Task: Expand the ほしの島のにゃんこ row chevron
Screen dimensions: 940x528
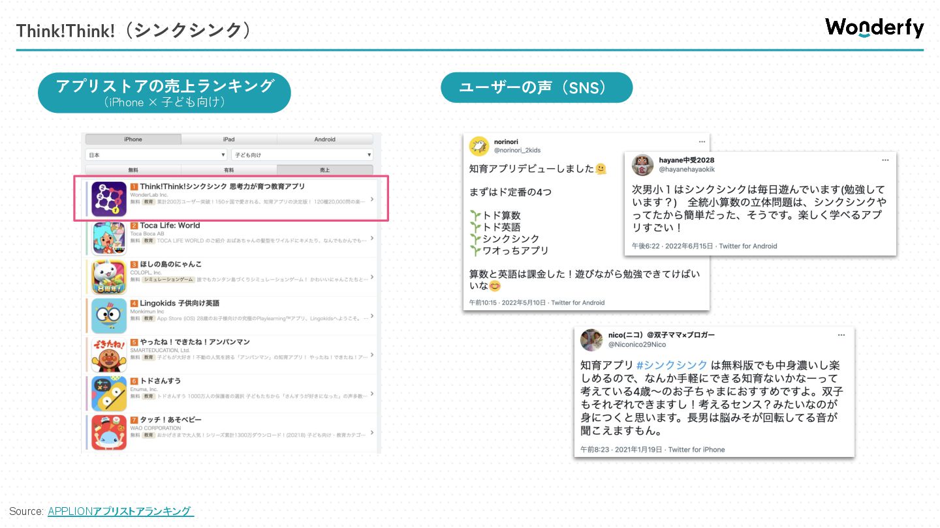Action: pos(372,277)
